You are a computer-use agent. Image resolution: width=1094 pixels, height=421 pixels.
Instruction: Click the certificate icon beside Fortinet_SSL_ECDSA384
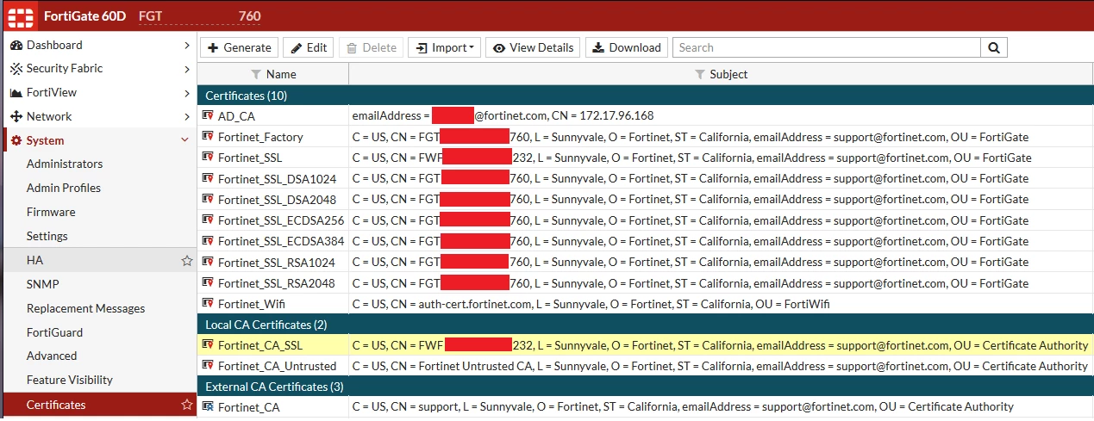(x=208, y=241)
